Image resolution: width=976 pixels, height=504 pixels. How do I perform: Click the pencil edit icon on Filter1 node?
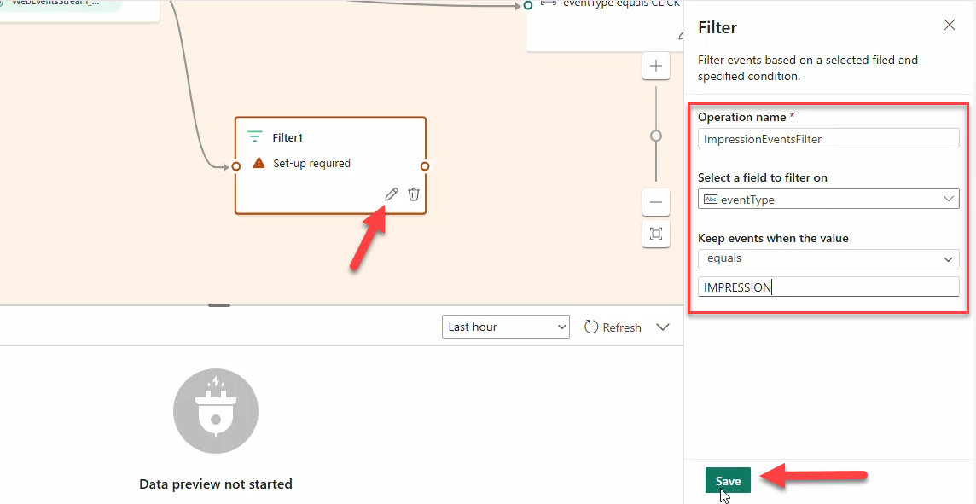(x=391, y=194)
